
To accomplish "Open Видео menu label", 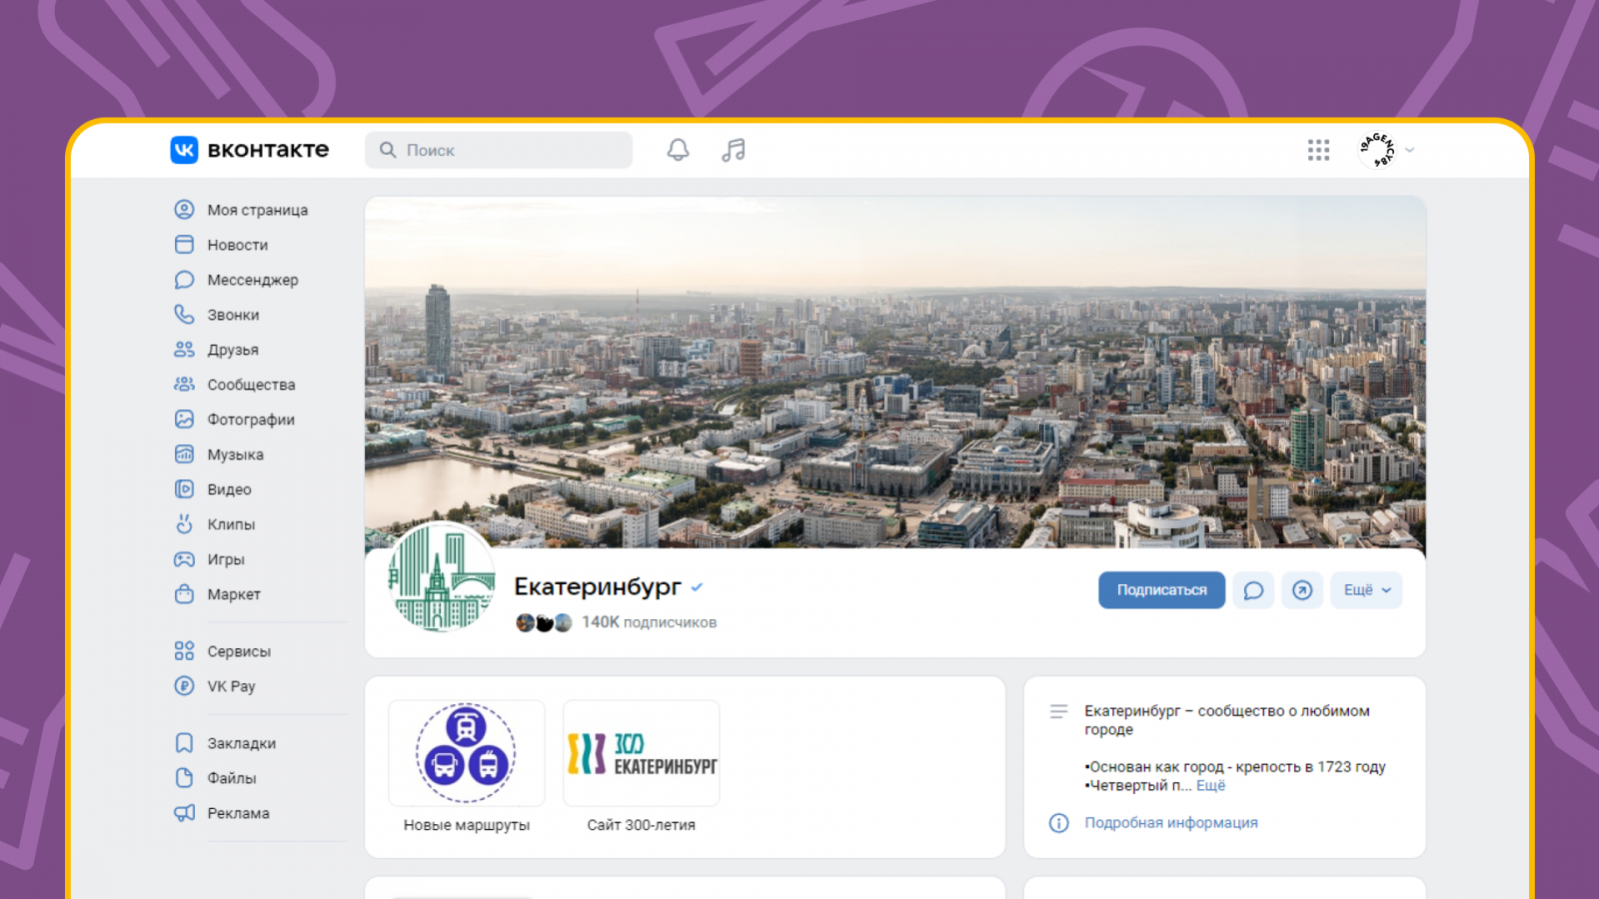I will pos(229,489).
